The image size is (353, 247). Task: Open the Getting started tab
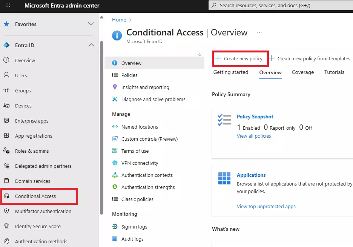(230, 72)
